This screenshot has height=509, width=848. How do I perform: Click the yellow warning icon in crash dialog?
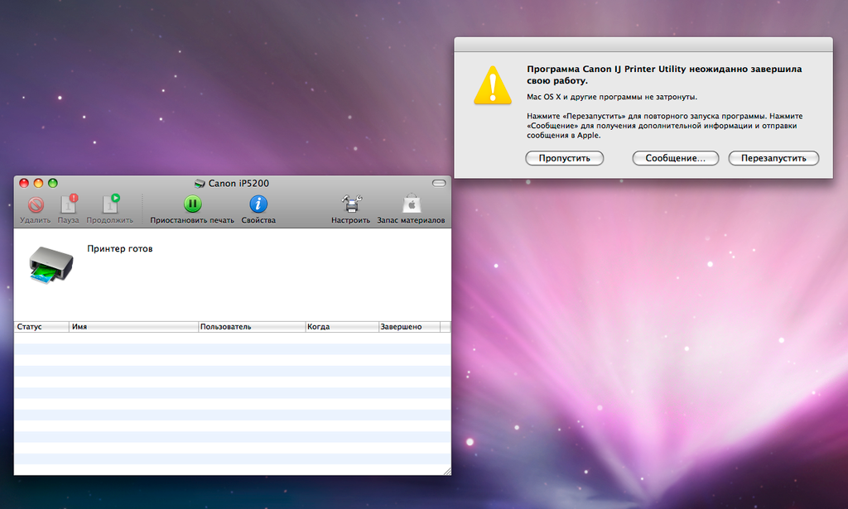[493, 85]
